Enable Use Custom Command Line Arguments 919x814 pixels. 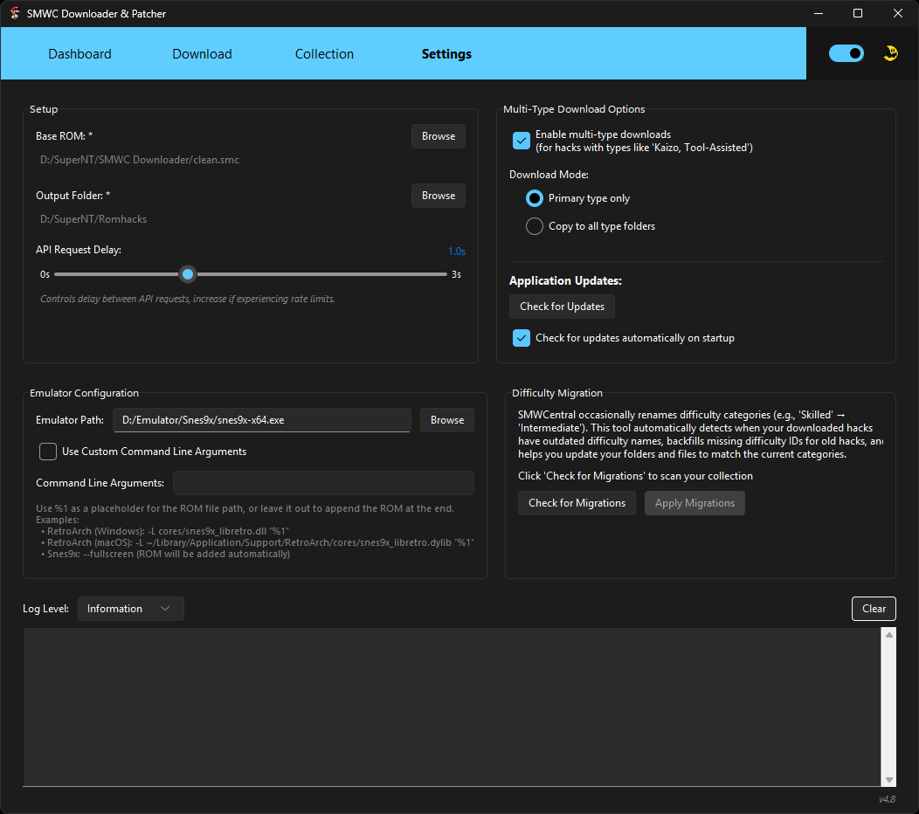click(x=48, y=452)
